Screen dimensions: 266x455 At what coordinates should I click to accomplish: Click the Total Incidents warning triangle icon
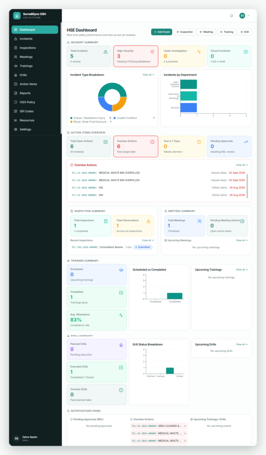tap(105, 52)
